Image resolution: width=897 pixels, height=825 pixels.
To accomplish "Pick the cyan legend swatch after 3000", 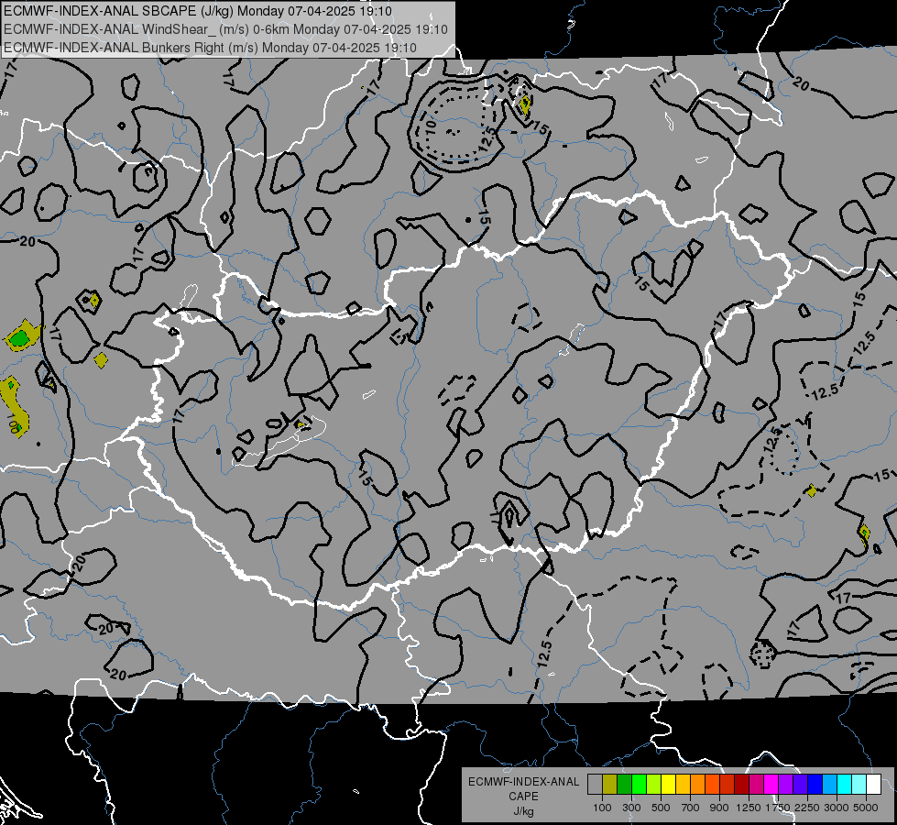I will point(845,785).
